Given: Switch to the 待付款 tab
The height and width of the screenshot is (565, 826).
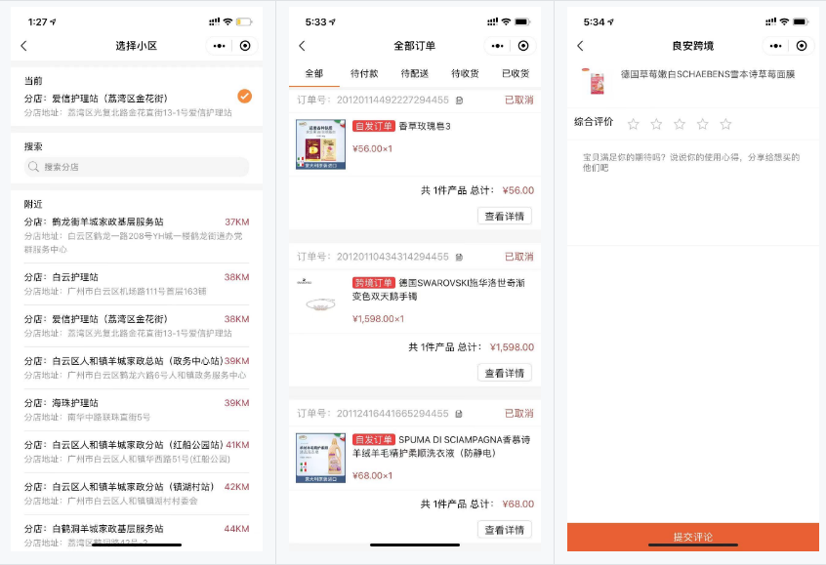Looking at the screenshot, I should [364, 74].
